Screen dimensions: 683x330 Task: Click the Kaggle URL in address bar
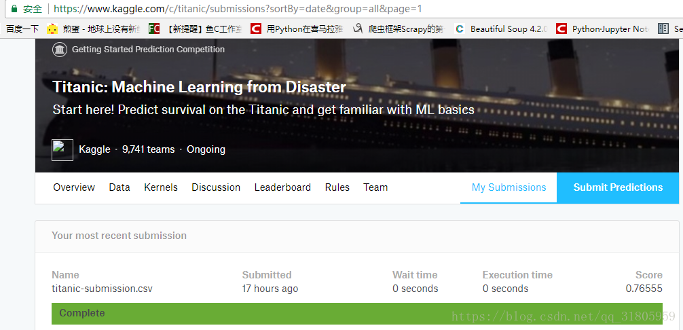click(x=238, y=9)
